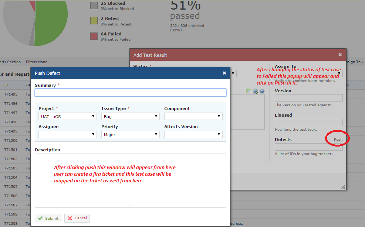Open the help question-mark icon near the editor

pyautogui.click(x=262, y=91)
